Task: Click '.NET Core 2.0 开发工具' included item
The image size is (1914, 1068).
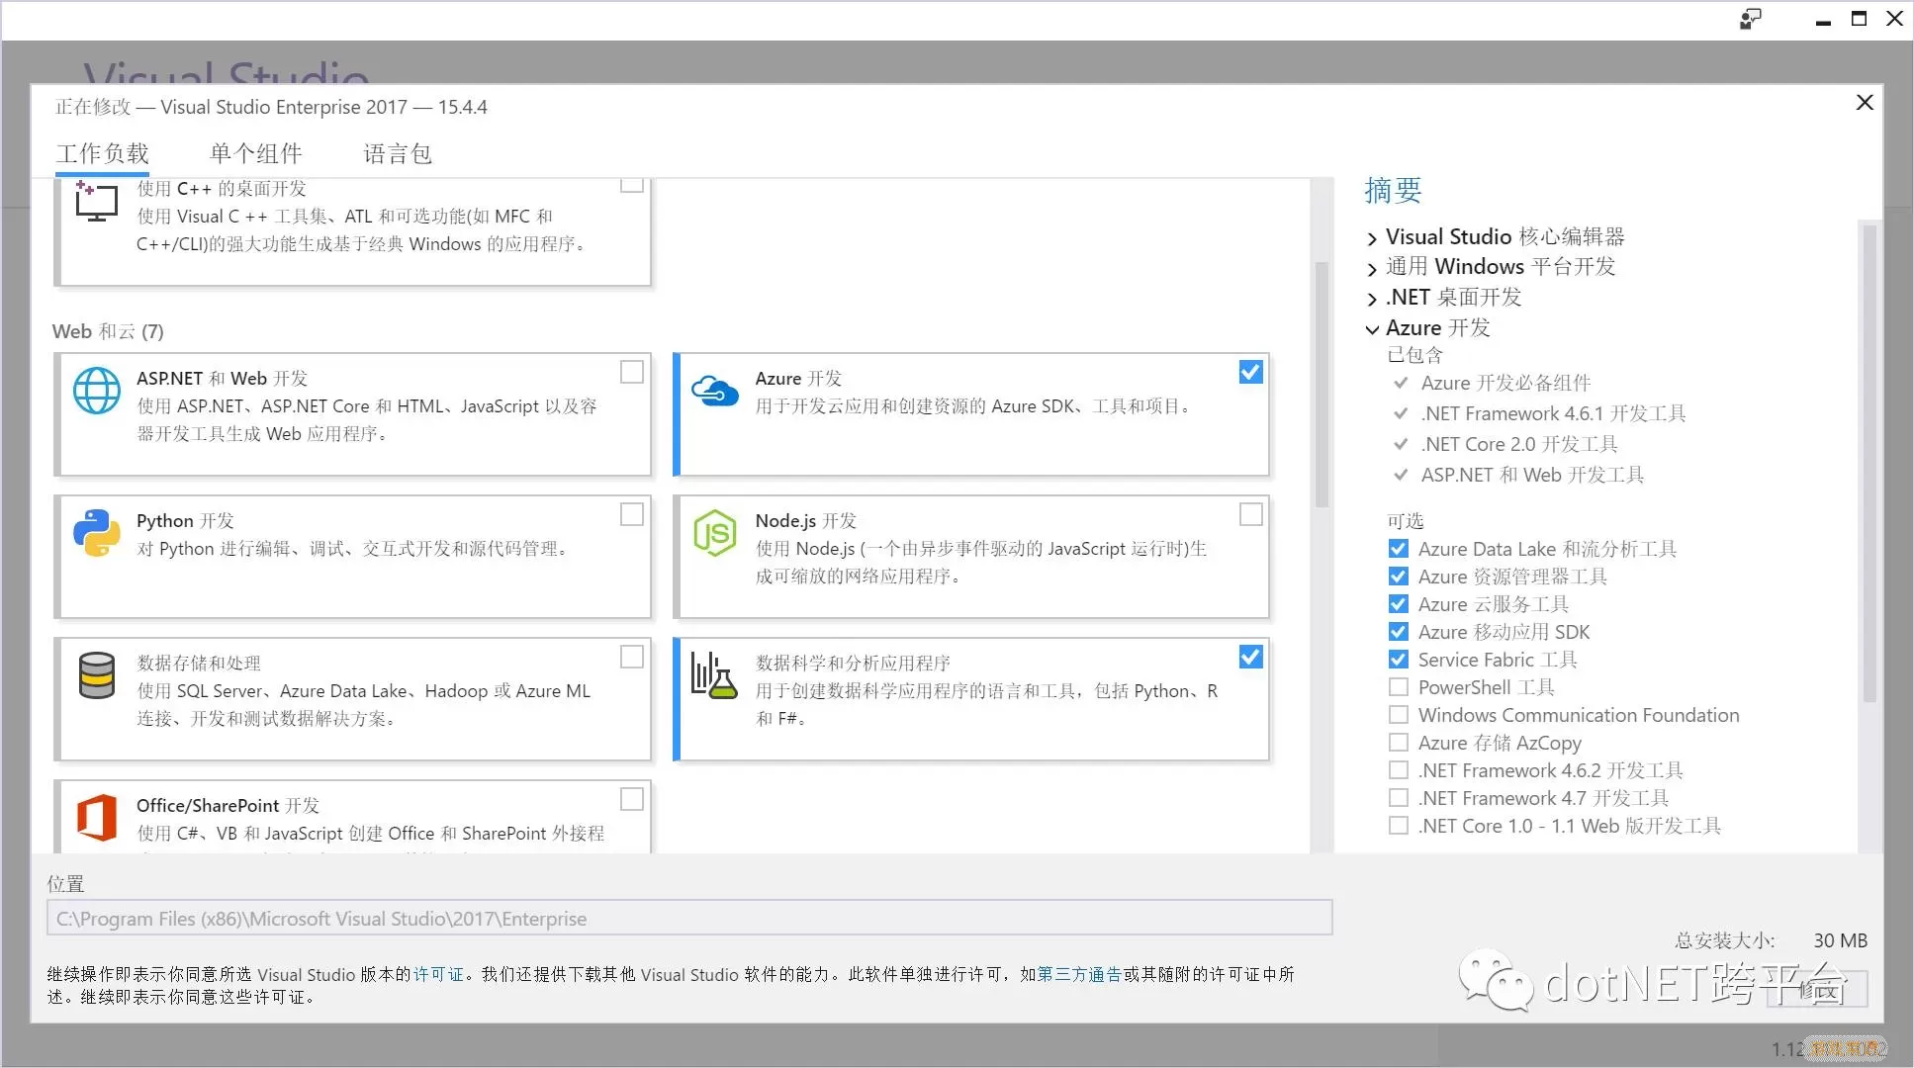Action: [1519, 444]
